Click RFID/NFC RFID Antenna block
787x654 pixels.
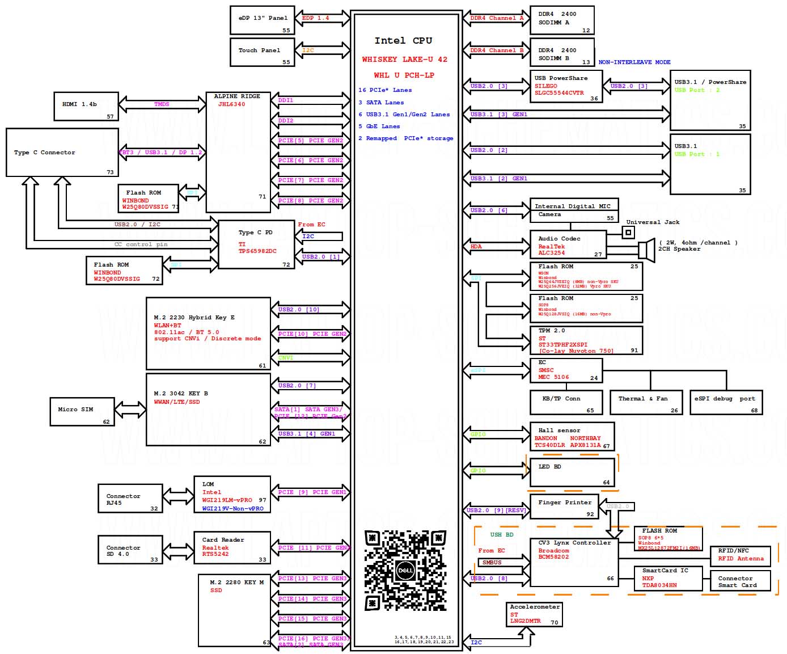[x=741, y=555]
